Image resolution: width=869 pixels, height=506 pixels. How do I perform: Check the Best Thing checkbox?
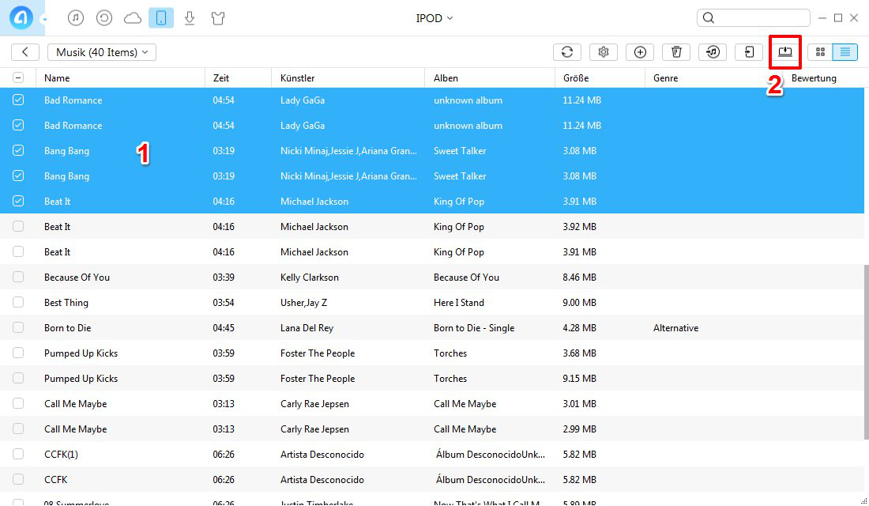(18, 302)
